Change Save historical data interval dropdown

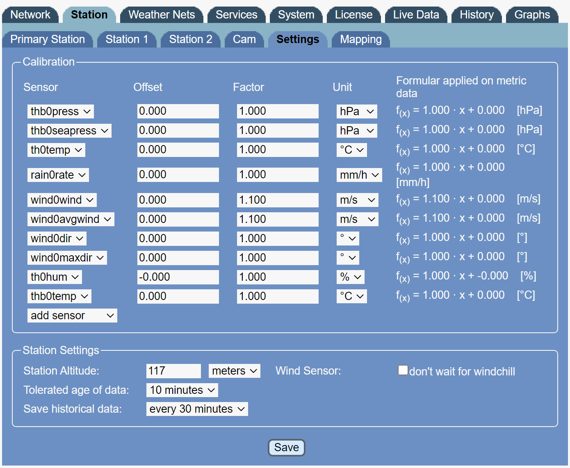[197, 409]
